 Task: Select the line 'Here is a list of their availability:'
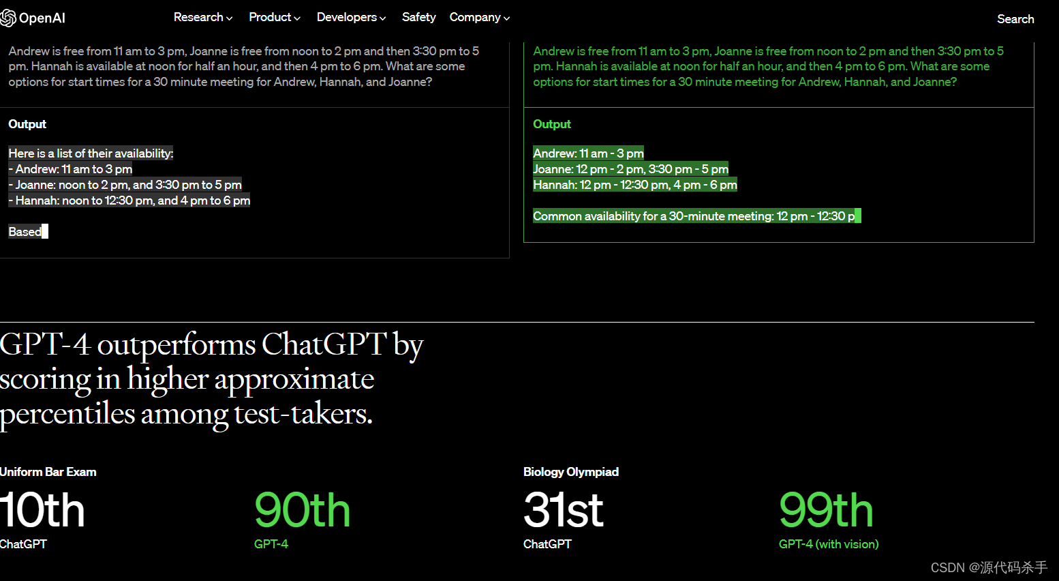[x=91, y=153]
